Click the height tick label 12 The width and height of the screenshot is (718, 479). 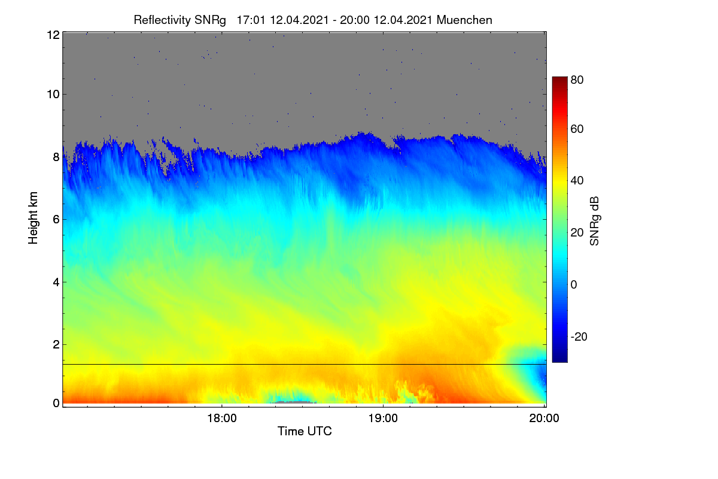click(x=53, y=35)
